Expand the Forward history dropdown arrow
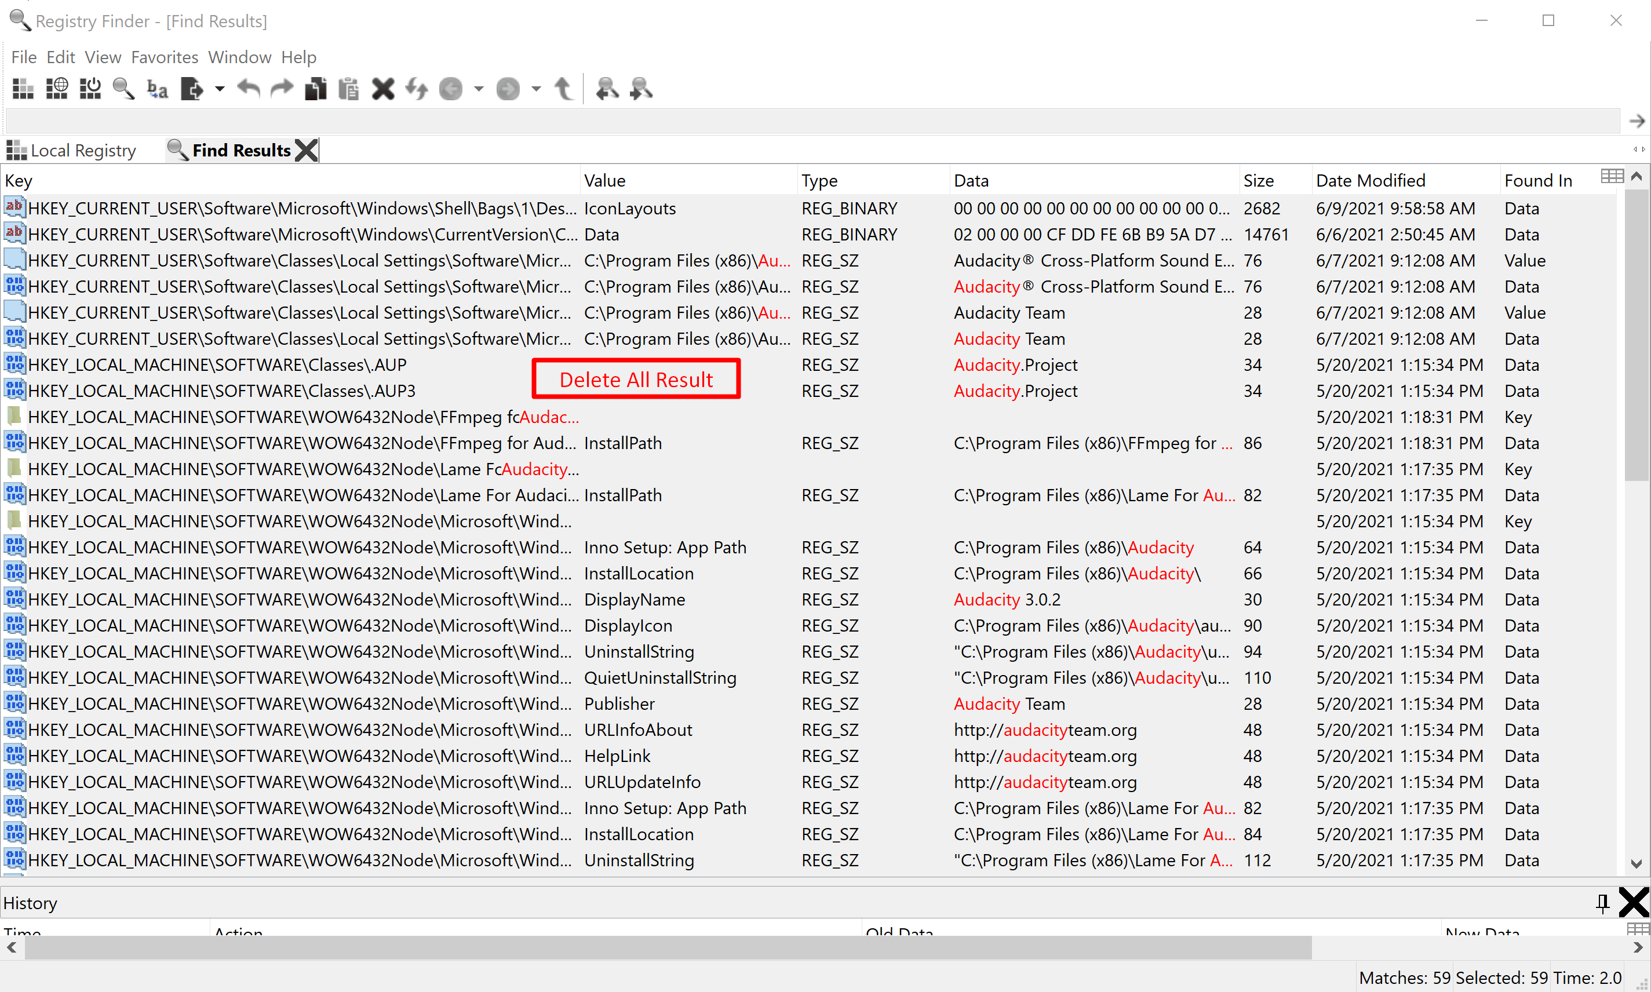This screenshot has height=992, width=1651. [536, 88]
